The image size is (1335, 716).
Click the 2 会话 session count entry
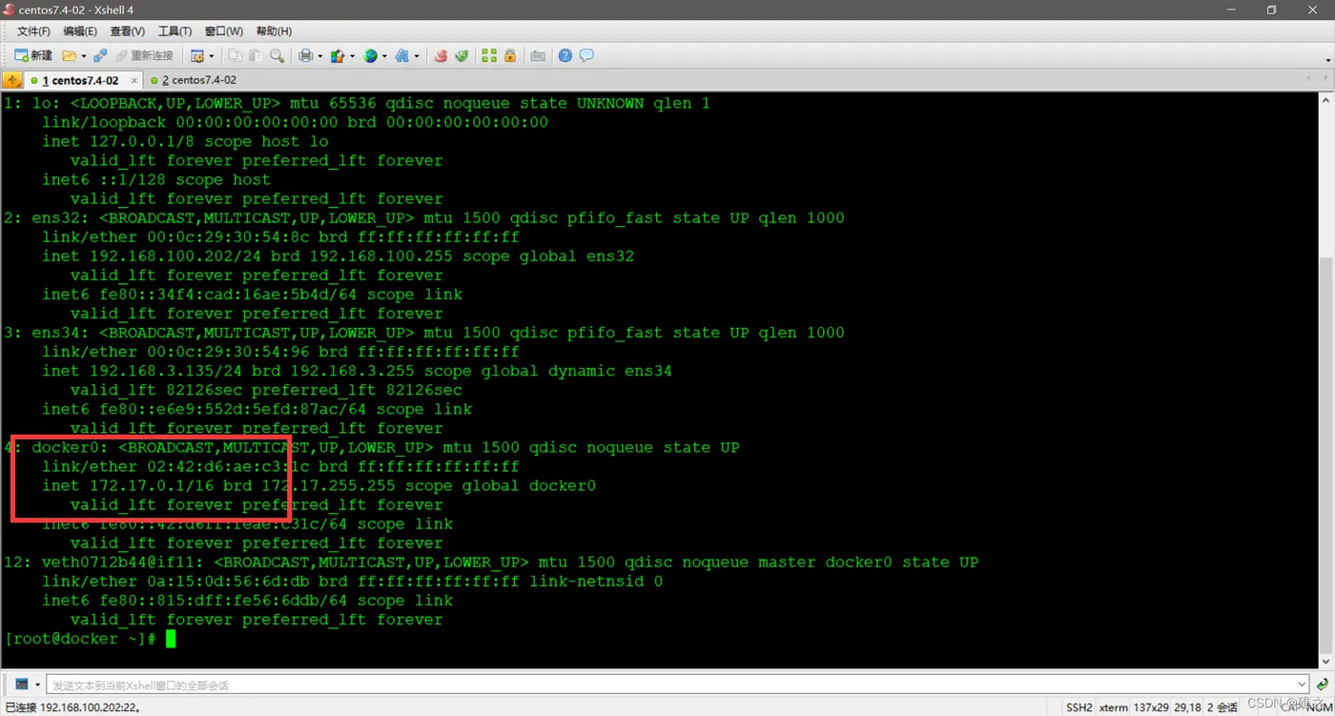click(1222, 707)
